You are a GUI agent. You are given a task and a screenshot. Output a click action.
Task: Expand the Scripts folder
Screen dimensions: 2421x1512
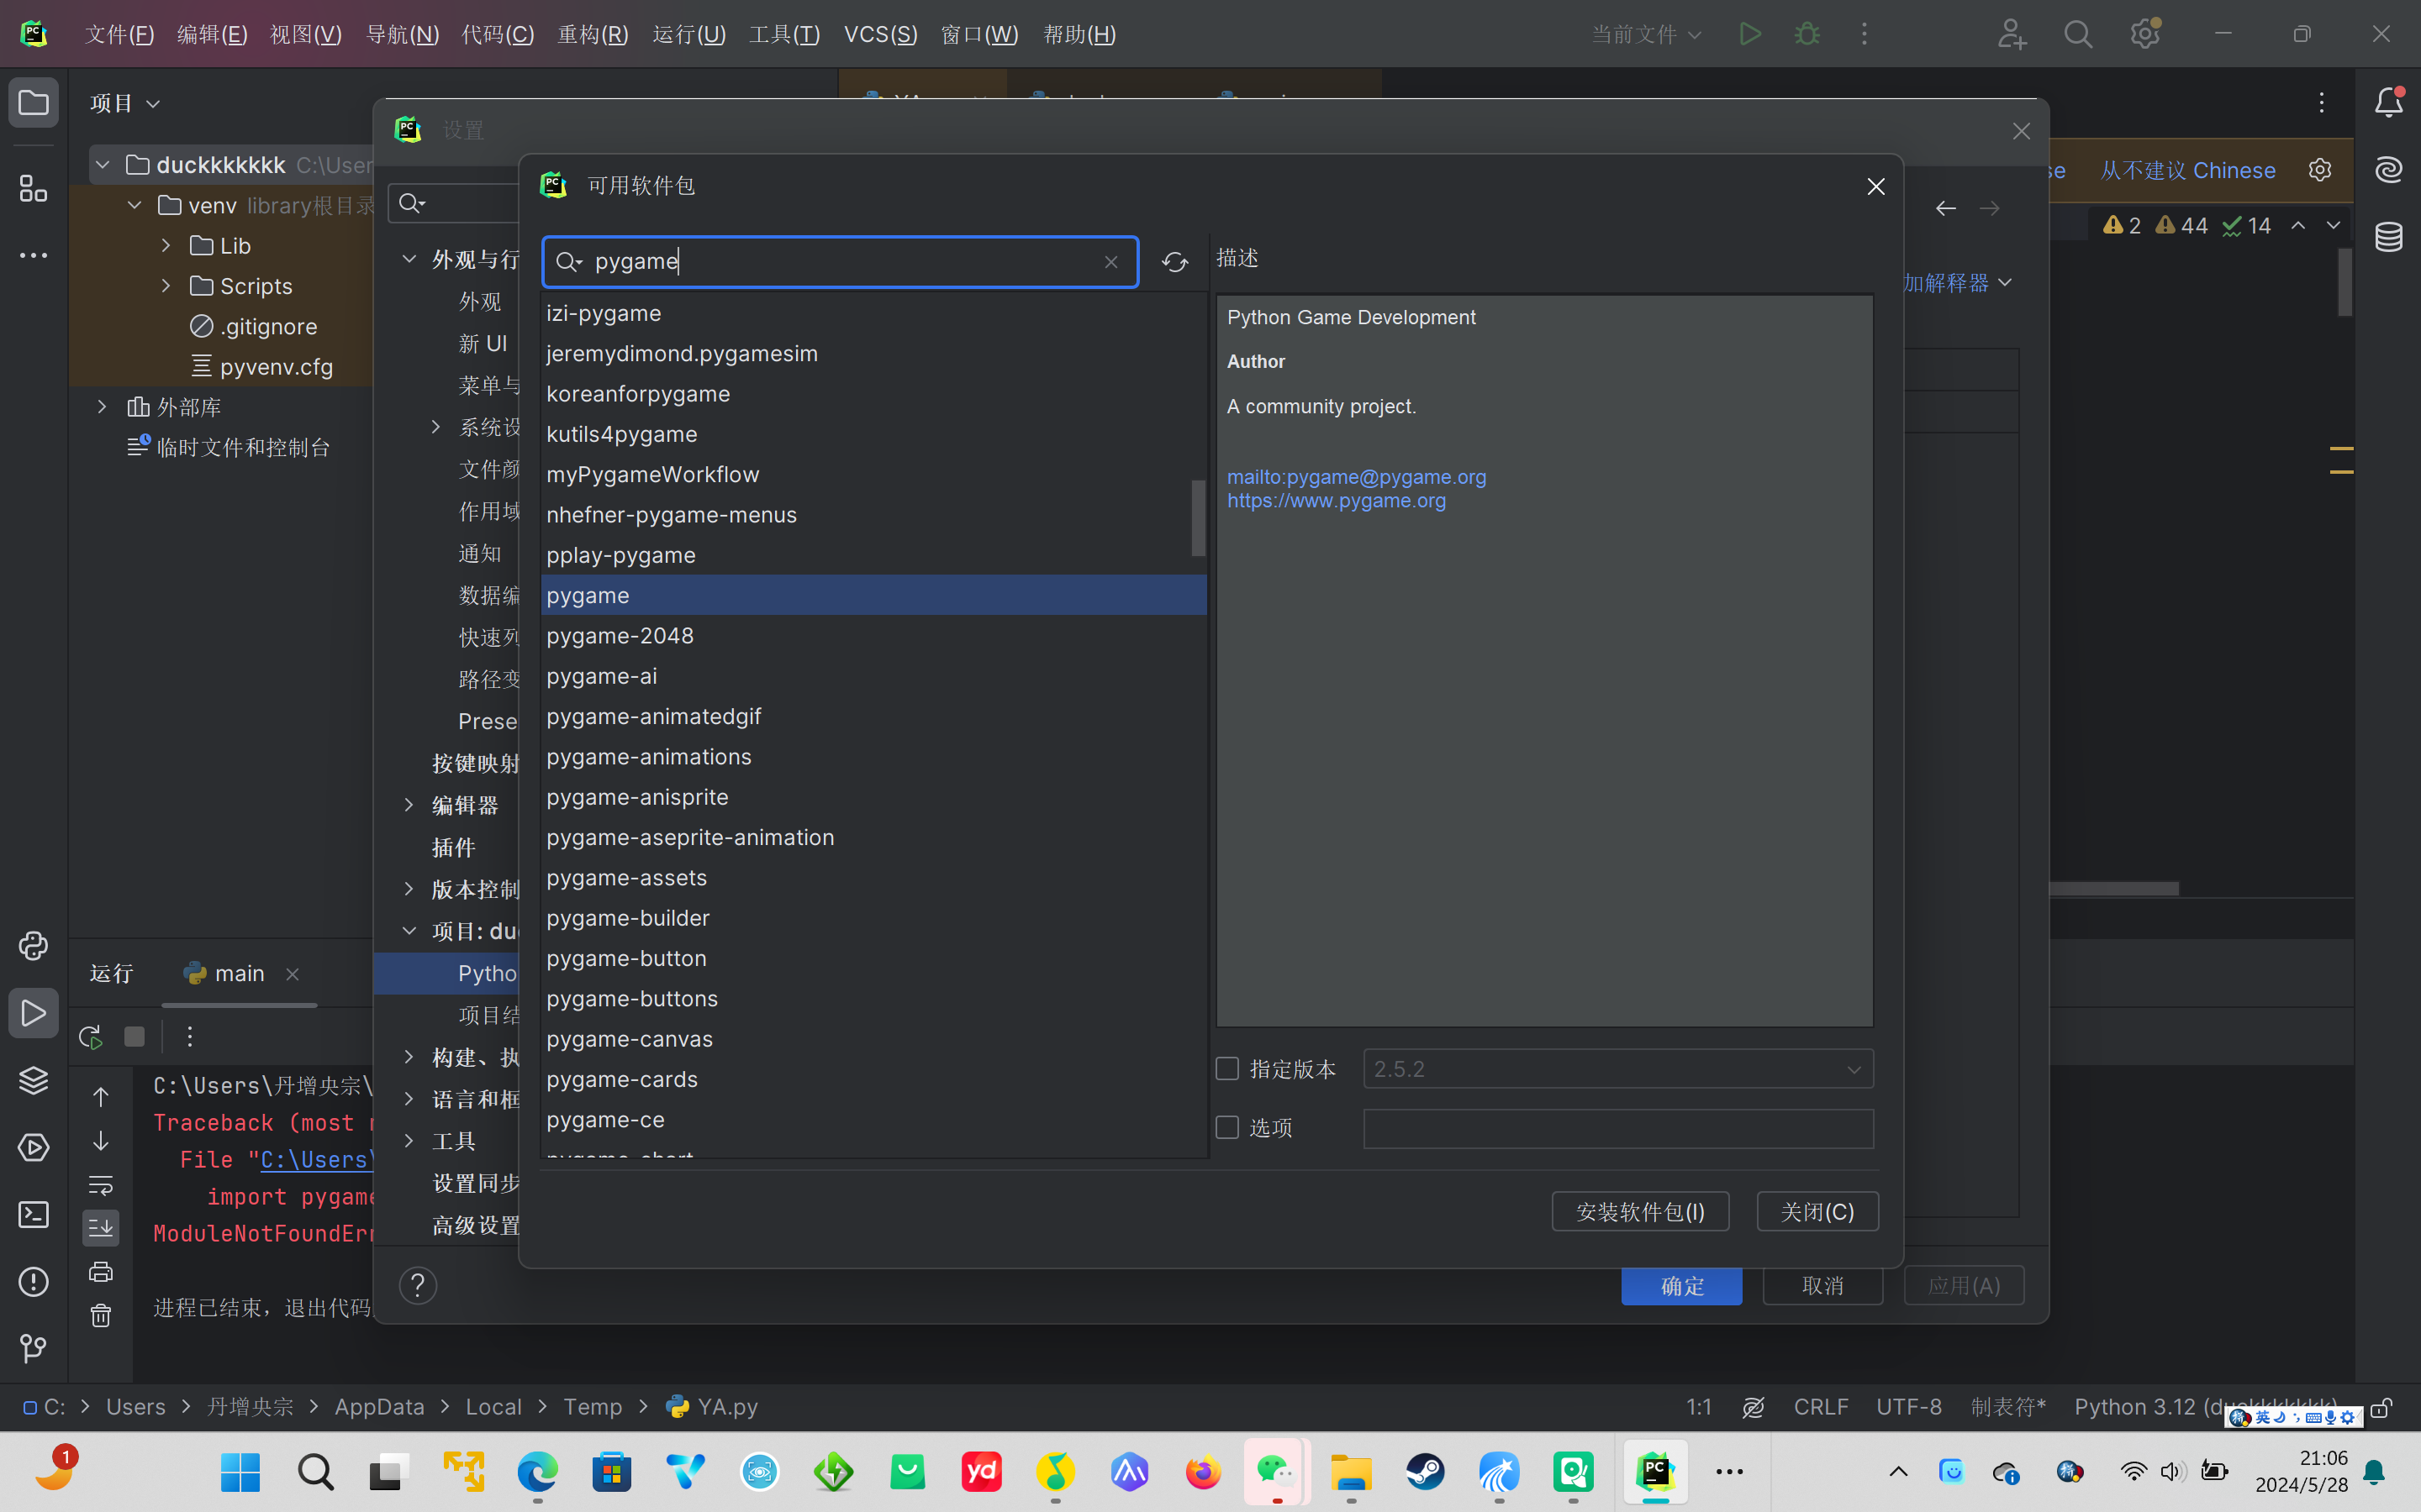[x=167, y=286]
